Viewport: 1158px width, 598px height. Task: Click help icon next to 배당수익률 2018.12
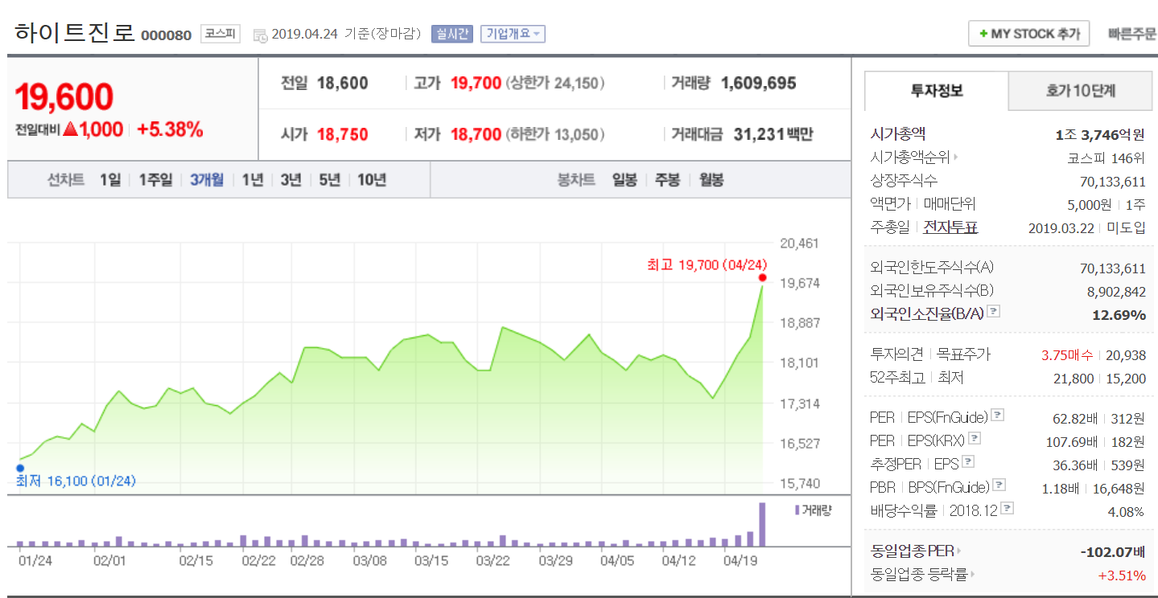1007,509
